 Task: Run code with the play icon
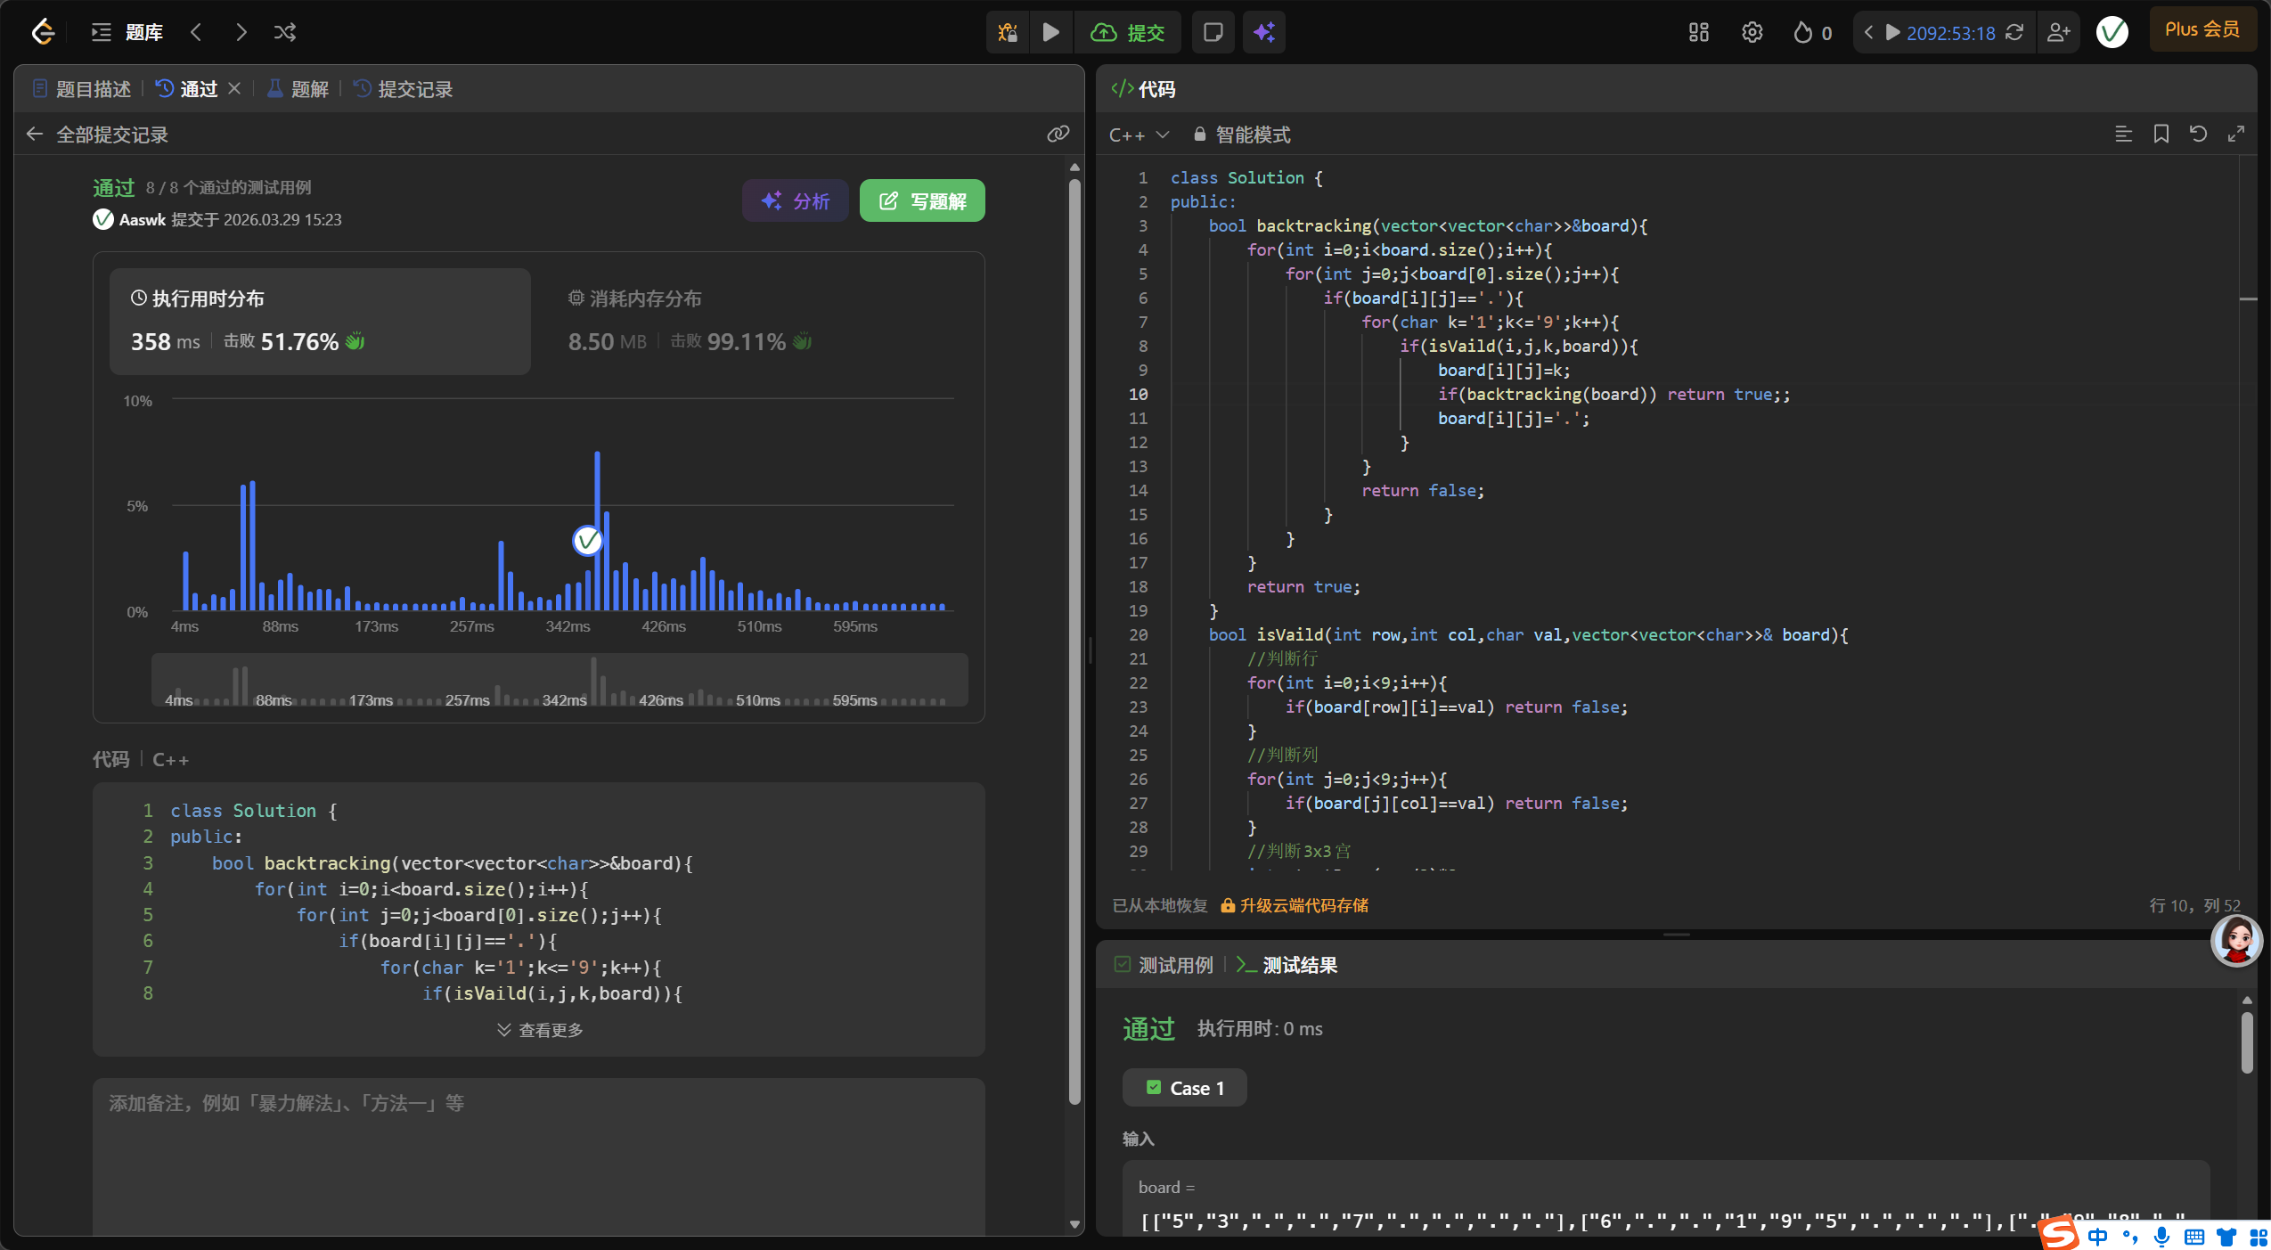(1051, 33)
